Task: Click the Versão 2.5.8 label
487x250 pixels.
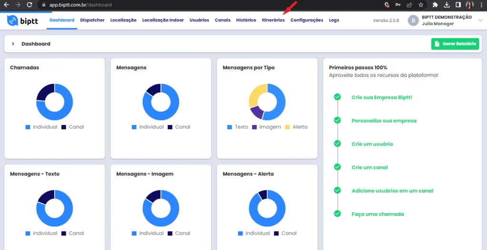Action: coord(386,20)
